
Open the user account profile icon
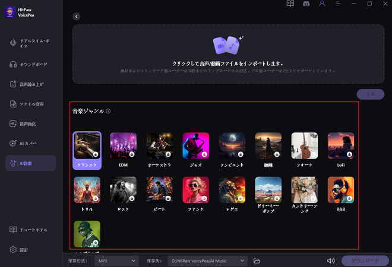[322, 4]
